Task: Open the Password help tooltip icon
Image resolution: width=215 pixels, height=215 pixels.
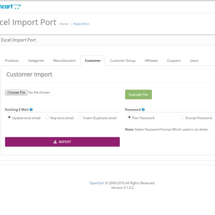Action: (x=143, y=110)
